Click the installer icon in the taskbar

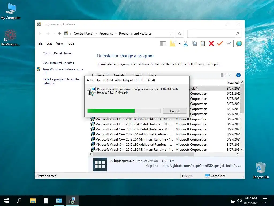tap(72, 201)
